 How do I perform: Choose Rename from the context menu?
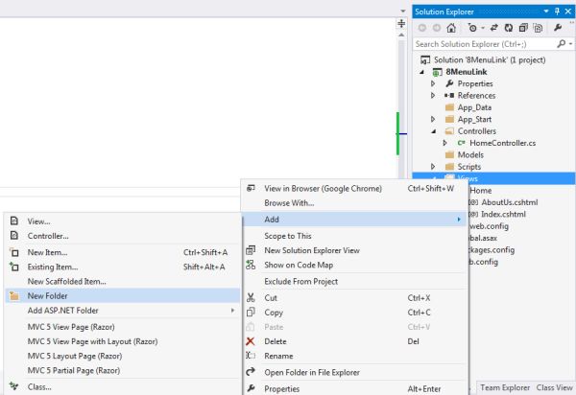(x=354, y=356)
